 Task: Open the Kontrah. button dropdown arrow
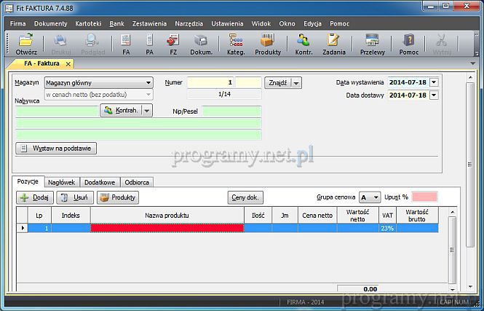pyautogui.click(x=147, y=110)
